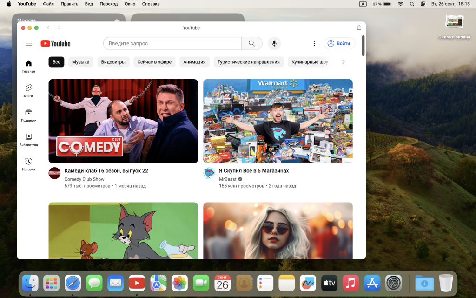Click the Введите запрос search field
476x298 pixels.
[x=172, y=43]
